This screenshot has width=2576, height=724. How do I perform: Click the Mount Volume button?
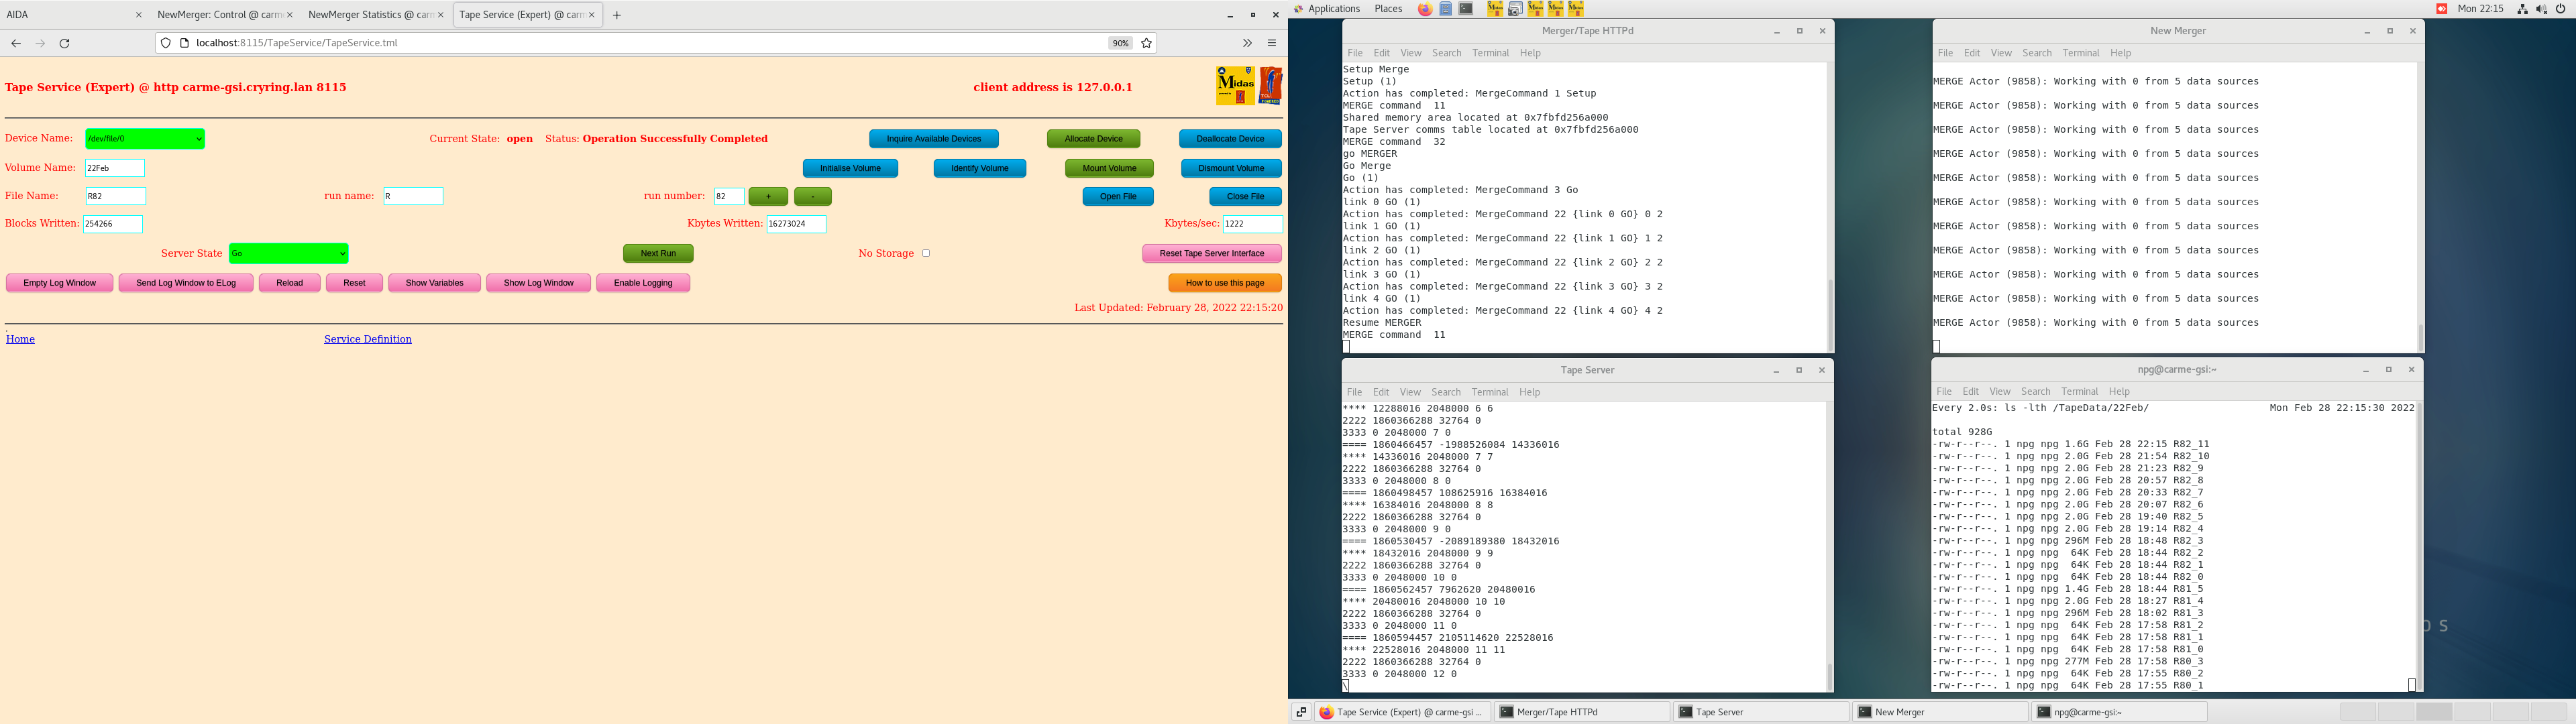pos(1109,168)
